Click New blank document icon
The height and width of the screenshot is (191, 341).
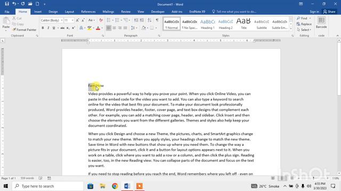click(x=37, y=4)
